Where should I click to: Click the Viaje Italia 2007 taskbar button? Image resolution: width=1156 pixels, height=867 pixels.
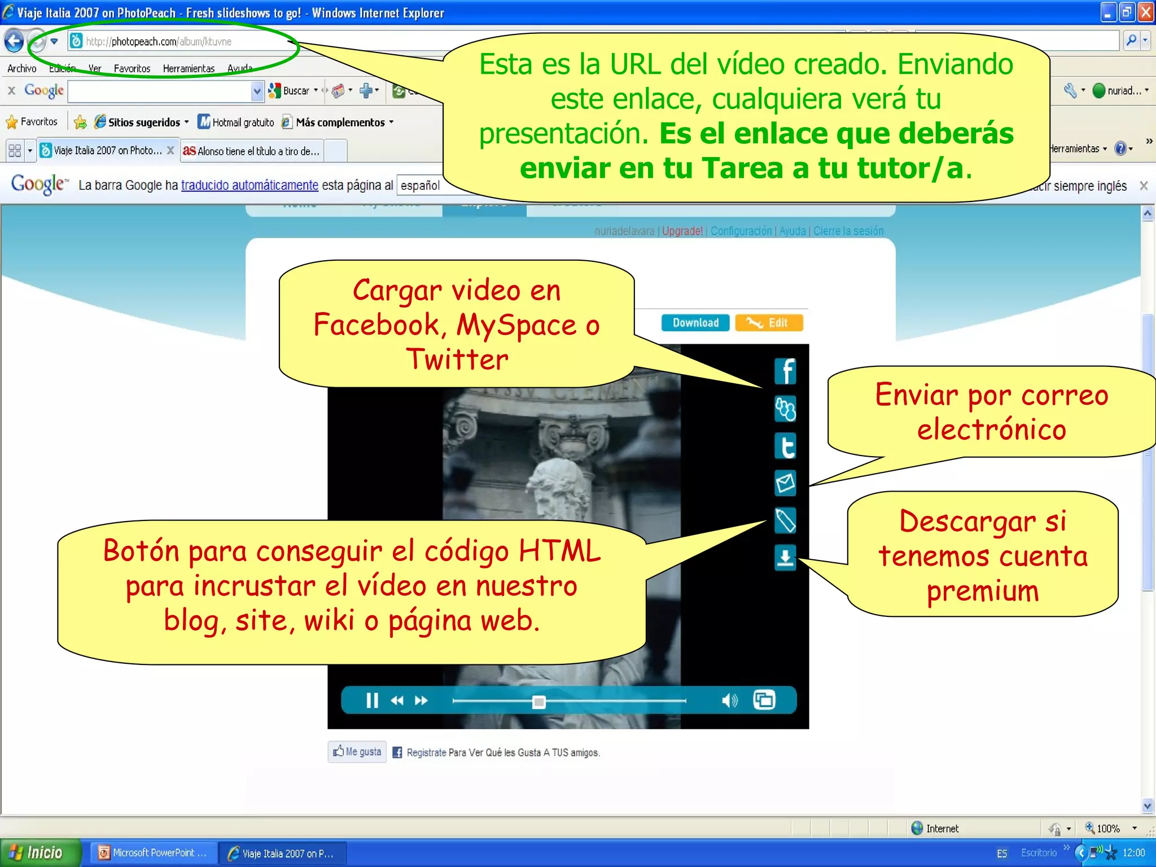click(x=282, y=853)
